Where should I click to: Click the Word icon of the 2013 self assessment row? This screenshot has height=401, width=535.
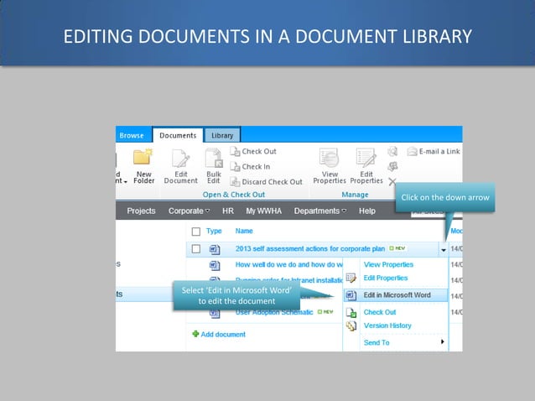215,250
